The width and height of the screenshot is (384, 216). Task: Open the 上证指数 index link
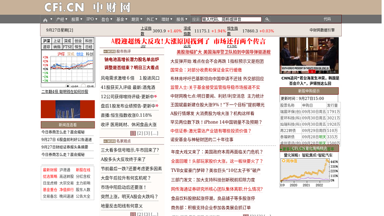coord(146,31)
